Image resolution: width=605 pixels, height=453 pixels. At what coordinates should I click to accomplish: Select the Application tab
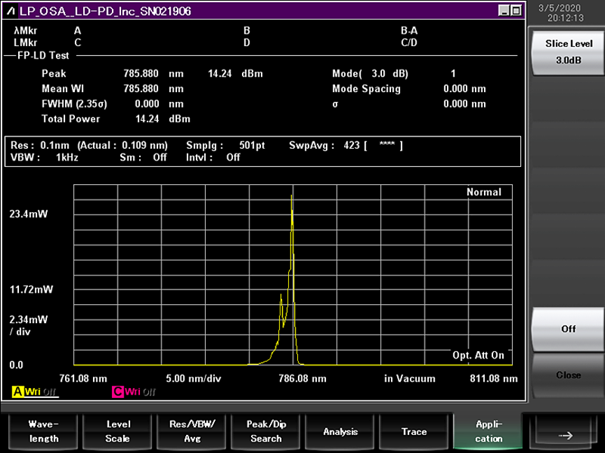pos(489,431)
